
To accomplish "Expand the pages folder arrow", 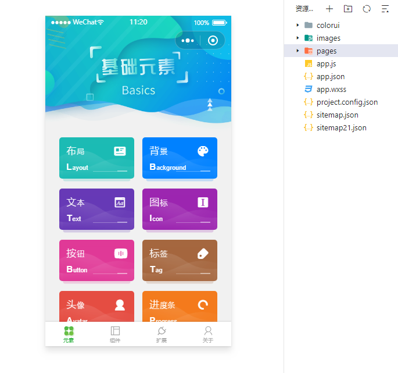I will tap(297, 51).
